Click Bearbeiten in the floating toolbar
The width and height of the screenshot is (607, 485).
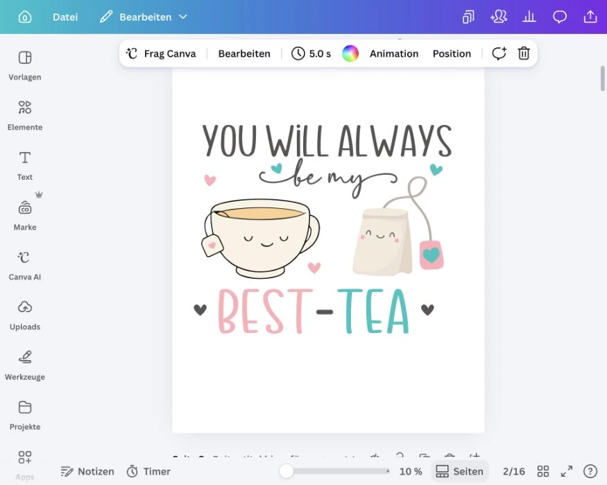click(244, 53)
